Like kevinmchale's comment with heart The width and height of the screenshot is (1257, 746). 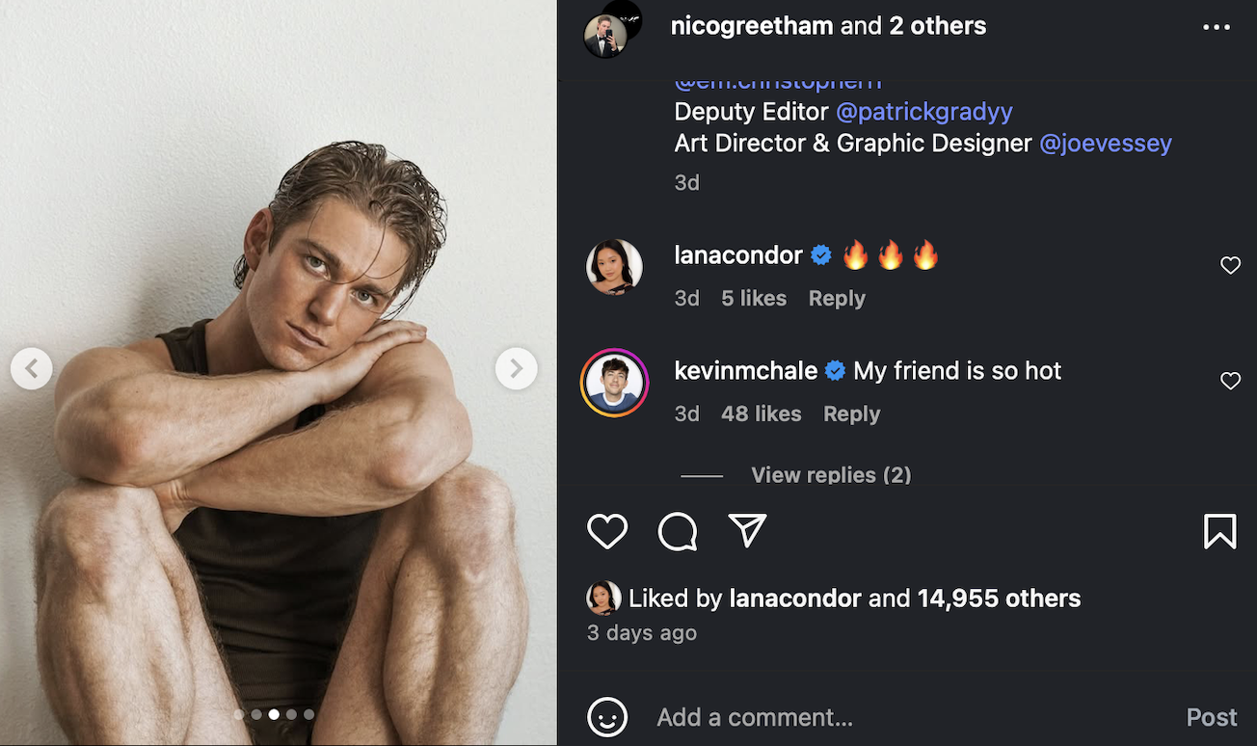point(1230,381)
